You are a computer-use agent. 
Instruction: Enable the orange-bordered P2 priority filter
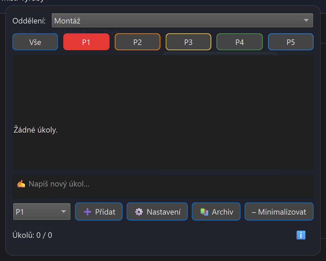(x=137, y=42)
